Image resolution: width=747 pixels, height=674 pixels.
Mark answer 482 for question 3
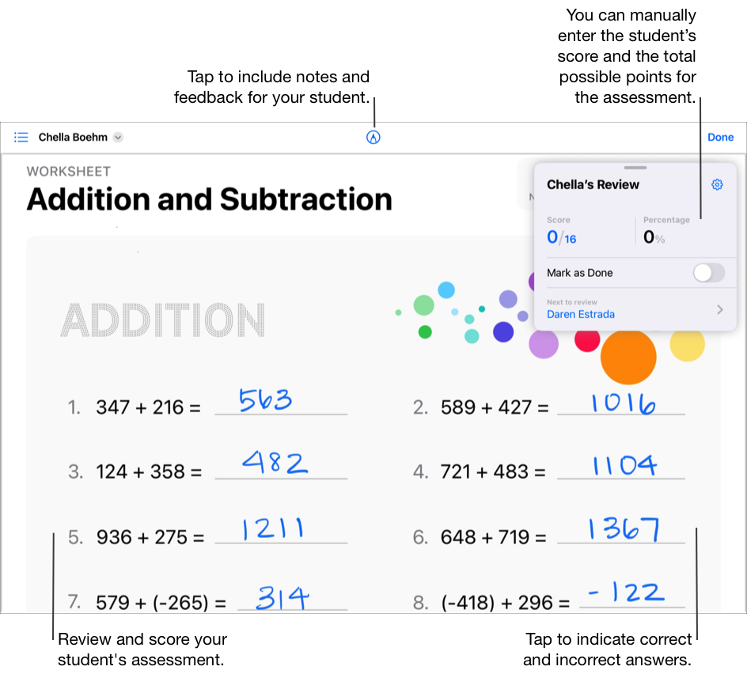pyautogui.click(x=275, y=463)
